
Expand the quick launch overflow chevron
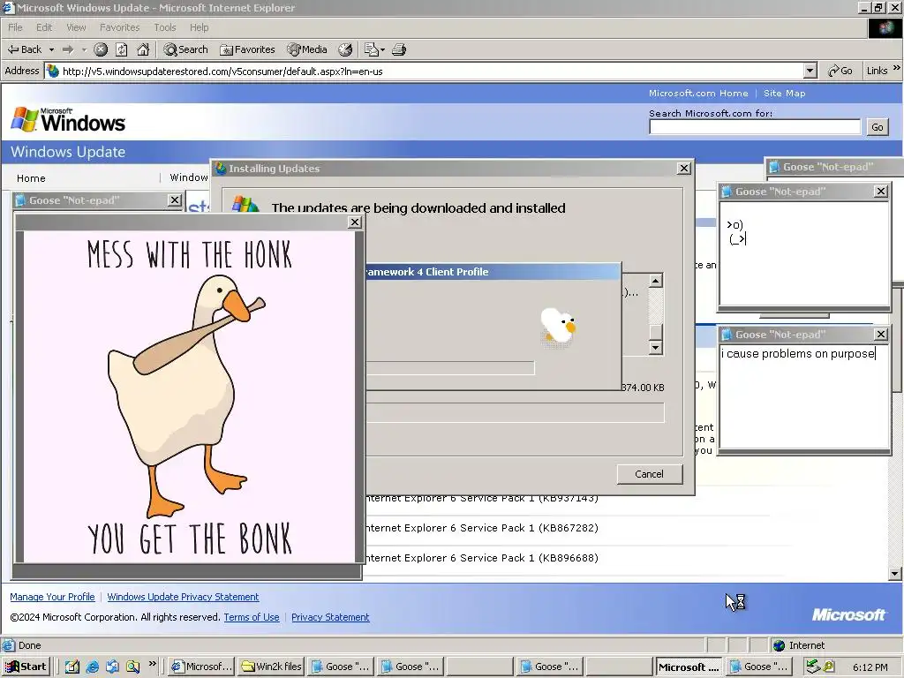coord(152,664)
